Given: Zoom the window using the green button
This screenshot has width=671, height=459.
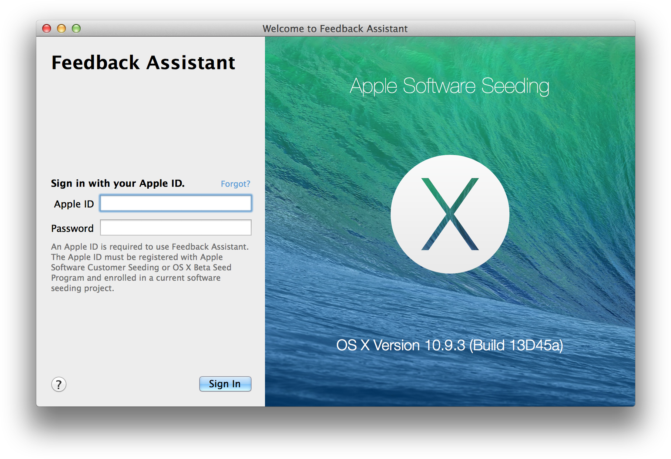Looking at the screenshot, I should pyautogui.click(x=76, y=28).
